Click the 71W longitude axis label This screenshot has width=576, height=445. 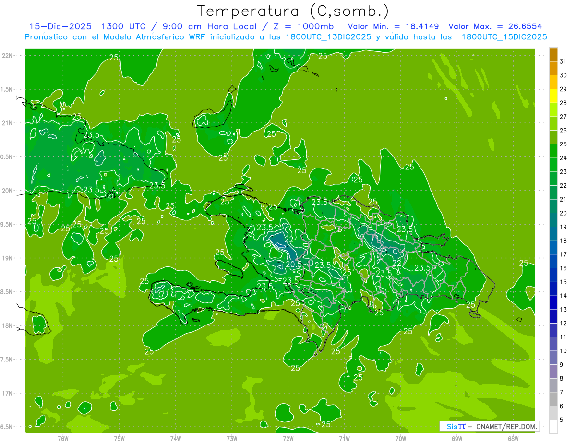point(344,438)
